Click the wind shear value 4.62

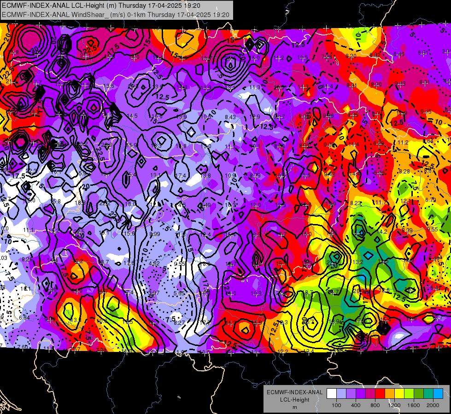pyautogui.click(x=154, y=263)
